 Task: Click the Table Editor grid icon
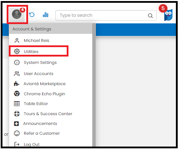click(17, 104)
